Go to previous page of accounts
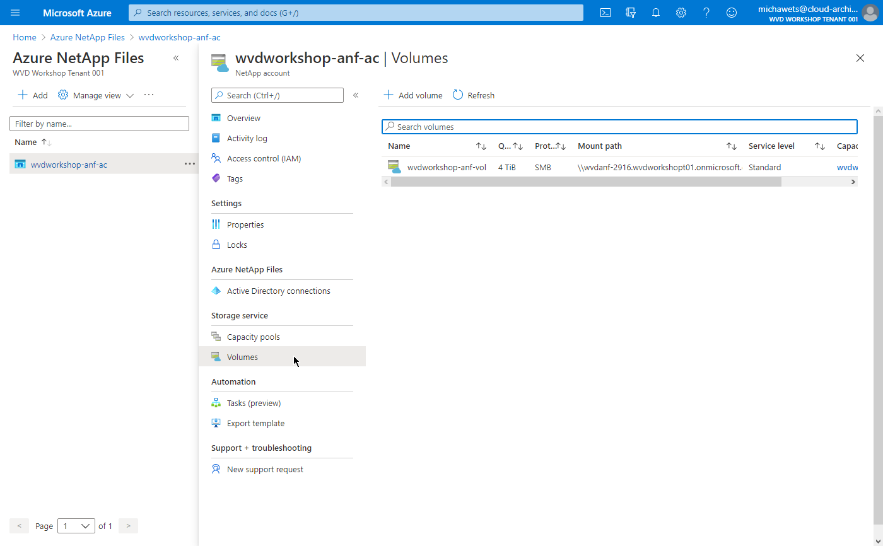 [x=19, y=526]
